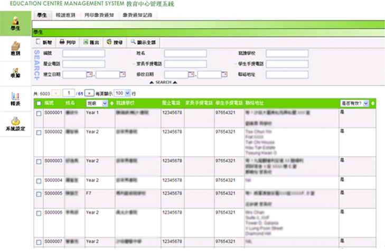Open the 報表 (Reports) bar-chart sidebar module
The image size is (385, 251).
tap(15, 99)
